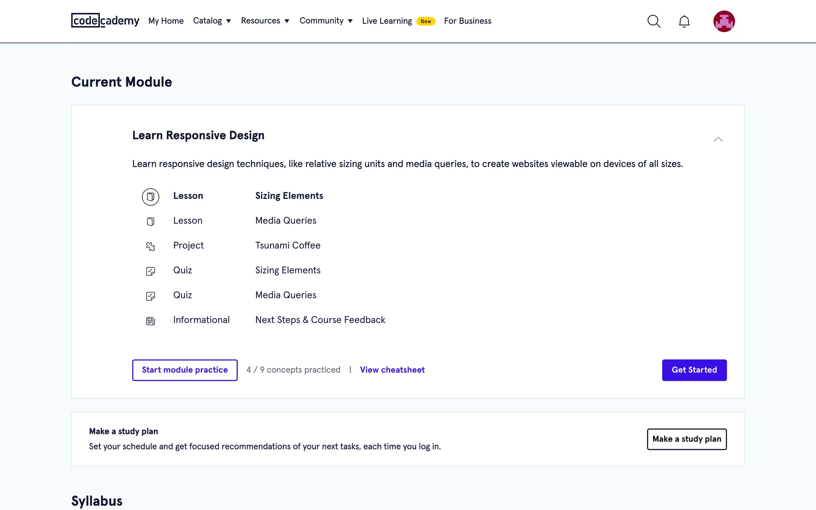Click the Get Started button
Screen dimensions: 816x510
pyautogui.click(x=694, y=370)
